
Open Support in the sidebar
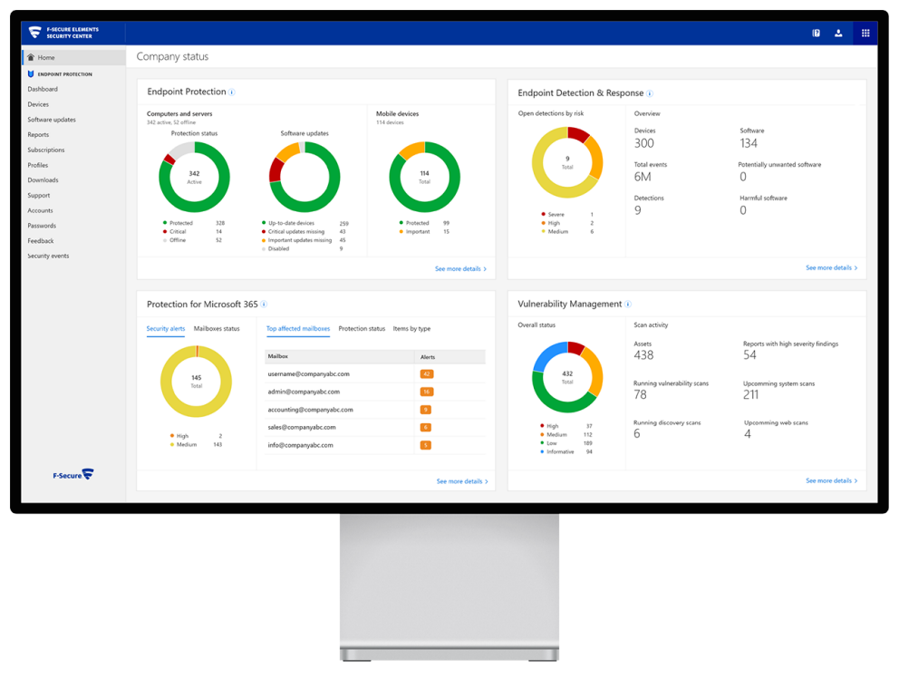click(38, 196)
